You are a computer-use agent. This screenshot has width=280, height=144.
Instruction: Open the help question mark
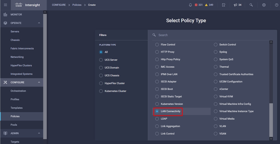[277, 5]
